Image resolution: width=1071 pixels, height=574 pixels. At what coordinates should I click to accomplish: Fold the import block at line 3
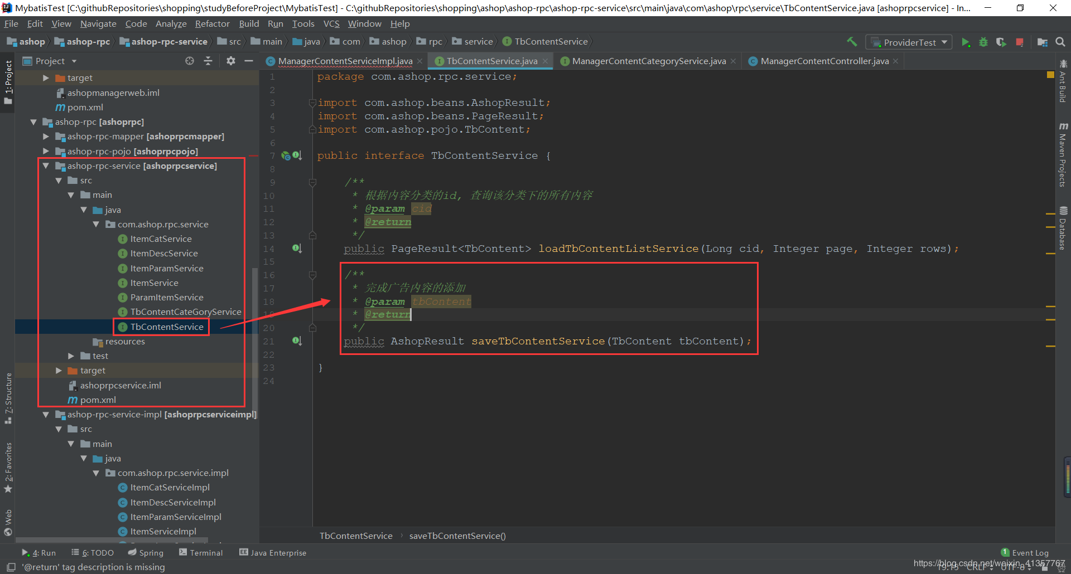(x=312, y=103)
